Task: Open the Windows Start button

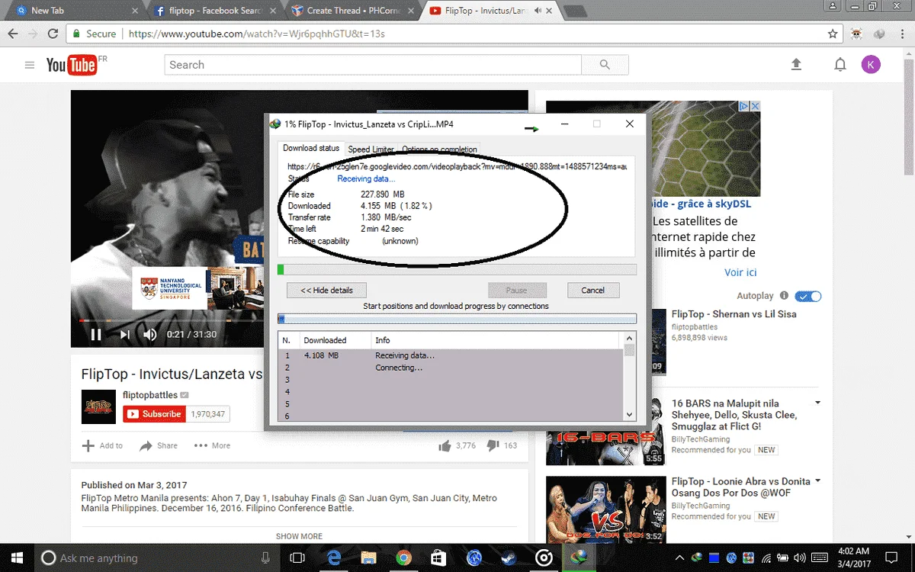Action: click(x=17, y=558)
